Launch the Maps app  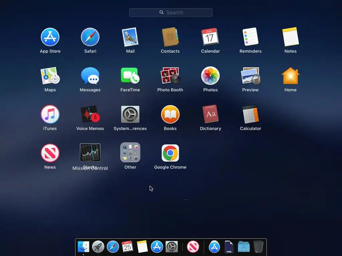pyautogui.click(x=50, y=76)
